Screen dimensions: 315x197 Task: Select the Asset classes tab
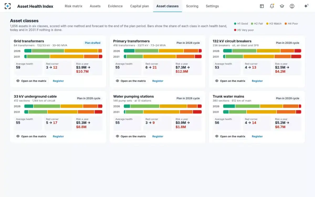167,6
